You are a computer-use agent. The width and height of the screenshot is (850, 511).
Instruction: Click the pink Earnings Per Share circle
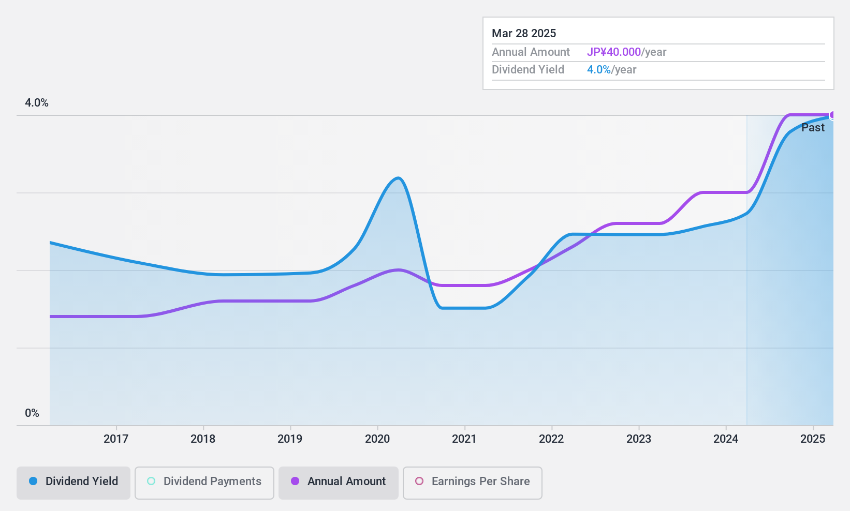[419, 481]
